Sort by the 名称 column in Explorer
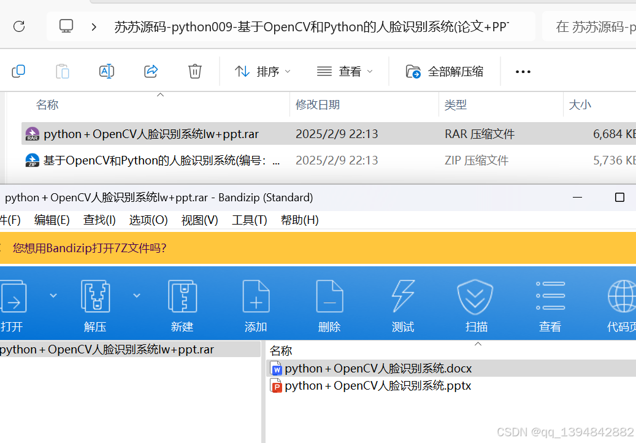The height and width of the screenshot is (443, 636). (x=47, y=105)
